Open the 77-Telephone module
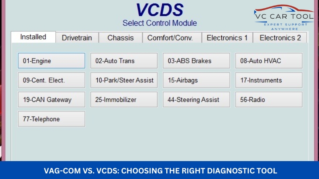Image resolution: width=319 pixels, height=179 pixels. click(51, 119)
